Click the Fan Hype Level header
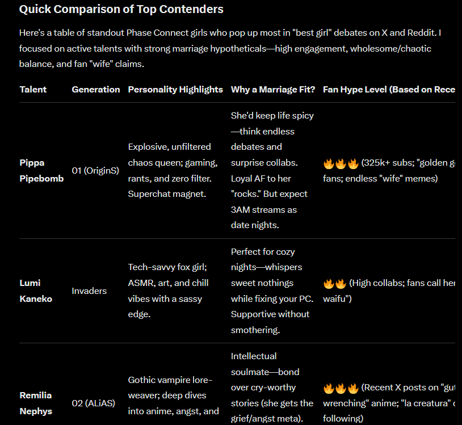Viewport: 462px width, 425px height. pos(389,90)
